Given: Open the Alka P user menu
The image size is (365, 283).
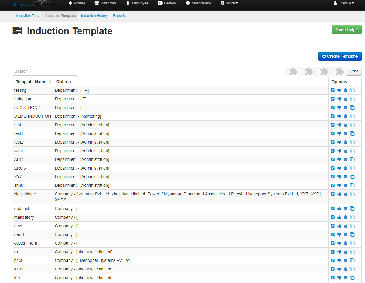Looking at the screenshot, I should click(343, 3).
